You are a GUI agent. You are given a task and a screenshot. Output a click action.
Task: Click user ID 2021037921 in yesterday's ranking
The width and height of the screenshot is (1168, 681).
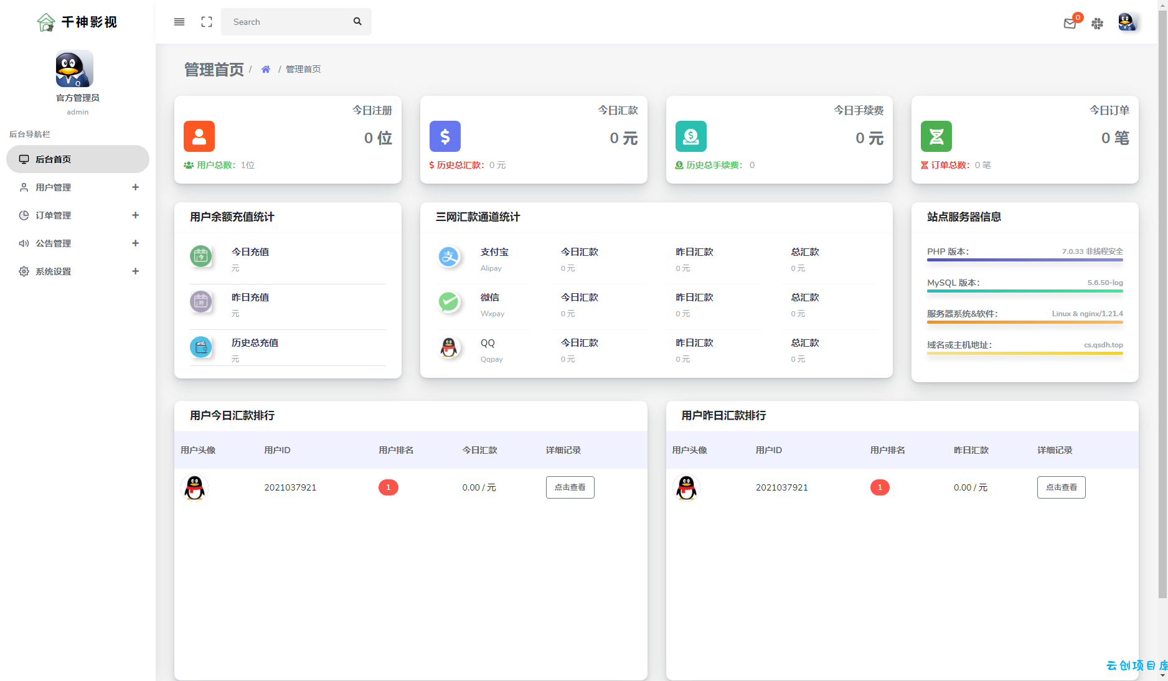(782, 487)
